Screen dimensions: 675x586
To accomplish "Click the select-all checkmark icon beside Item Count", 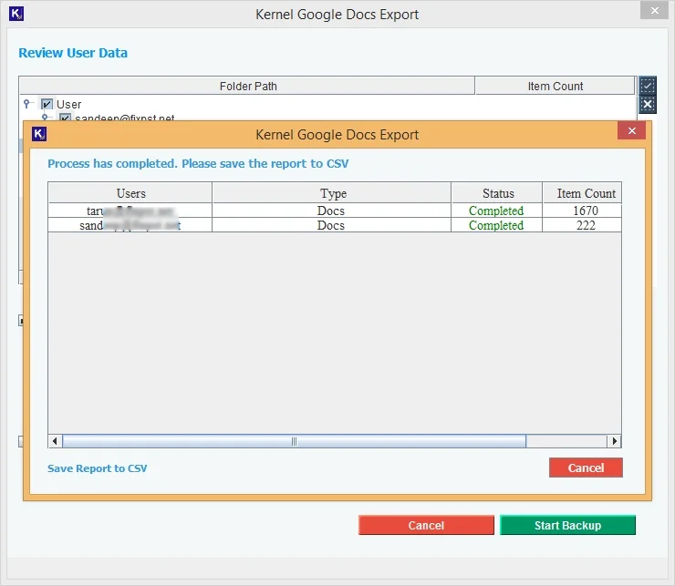I will (648, 85).
